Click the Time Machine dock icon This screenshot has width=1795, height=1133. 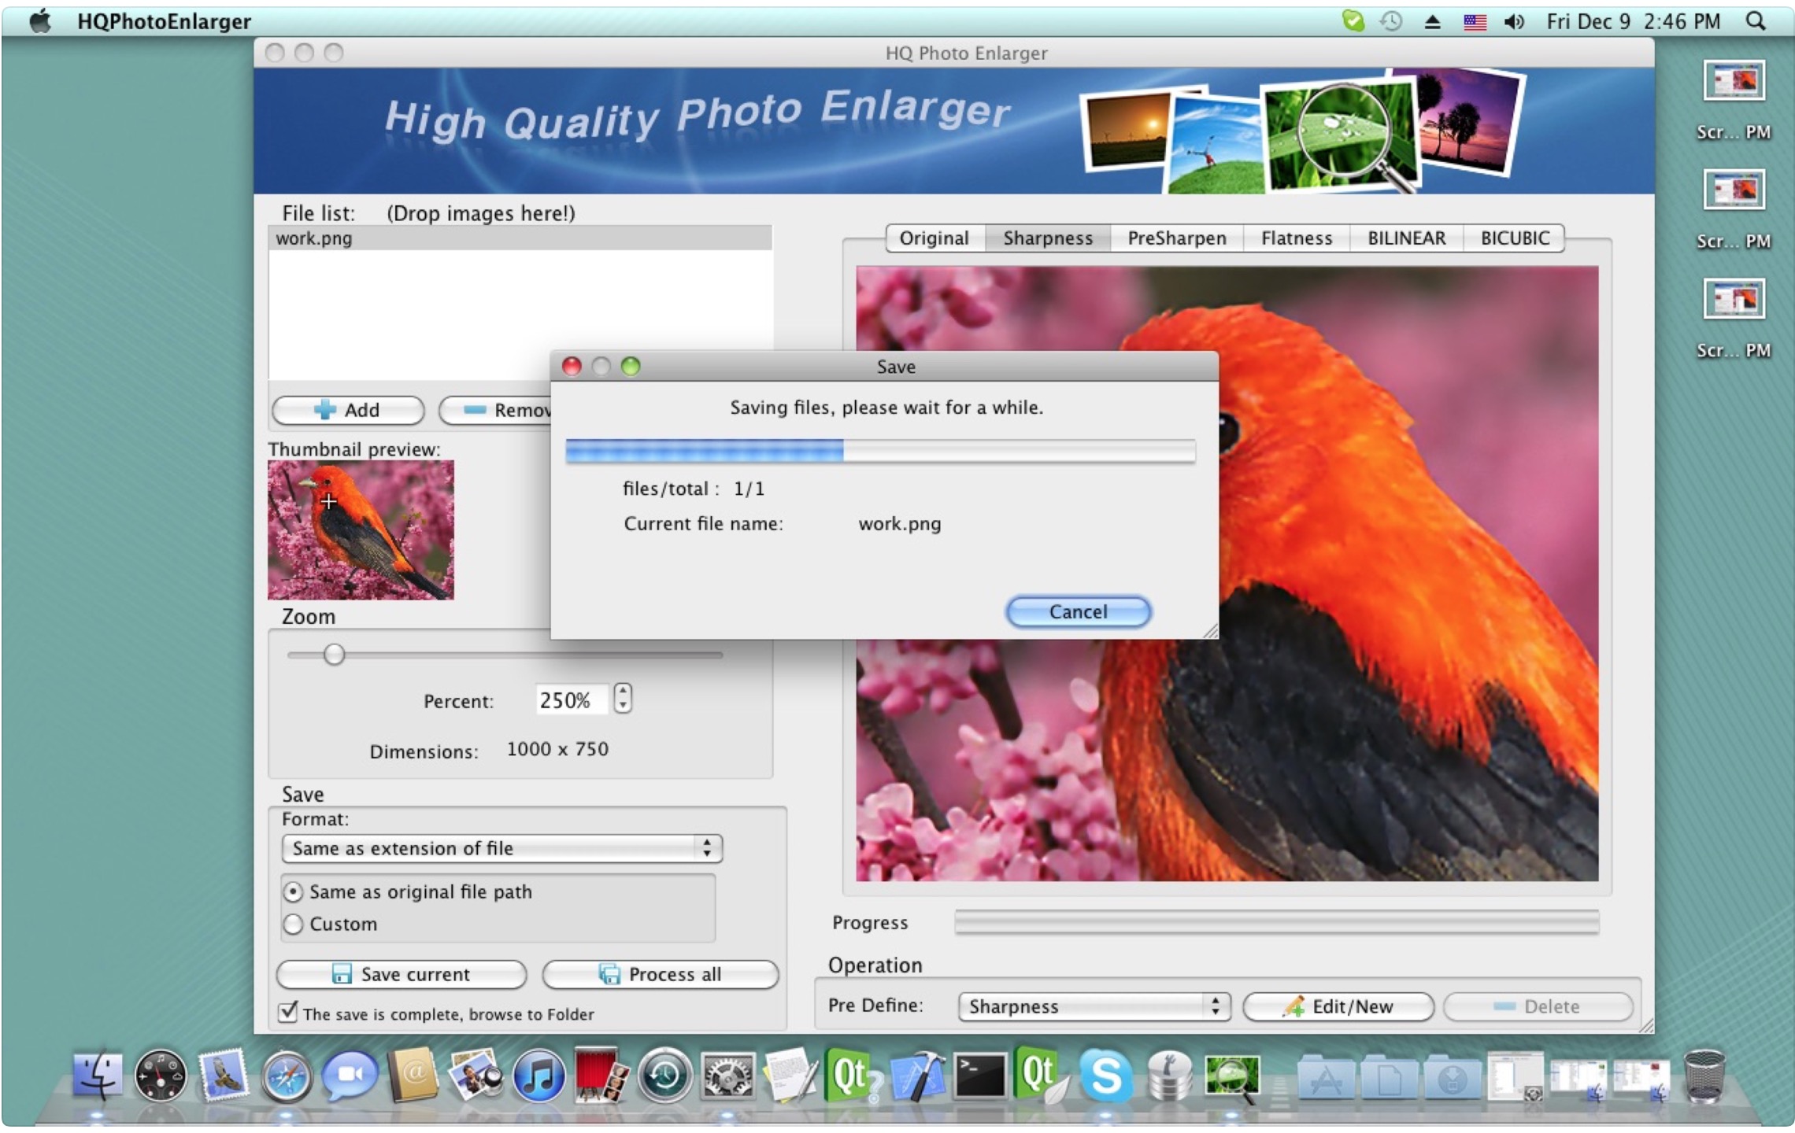click(x=664, y=1076)
